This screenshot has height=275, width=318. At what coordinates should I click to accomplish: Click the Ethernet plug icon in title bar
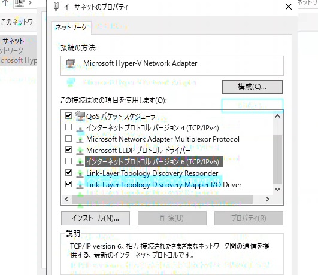point(56,7)
